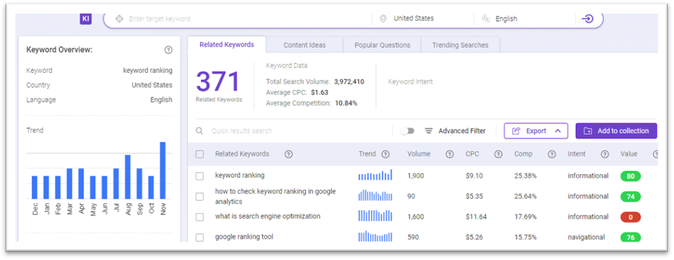Screen dimensions: 674x260
Task: Open the Popular Questions tab
Action: (382, 45)
